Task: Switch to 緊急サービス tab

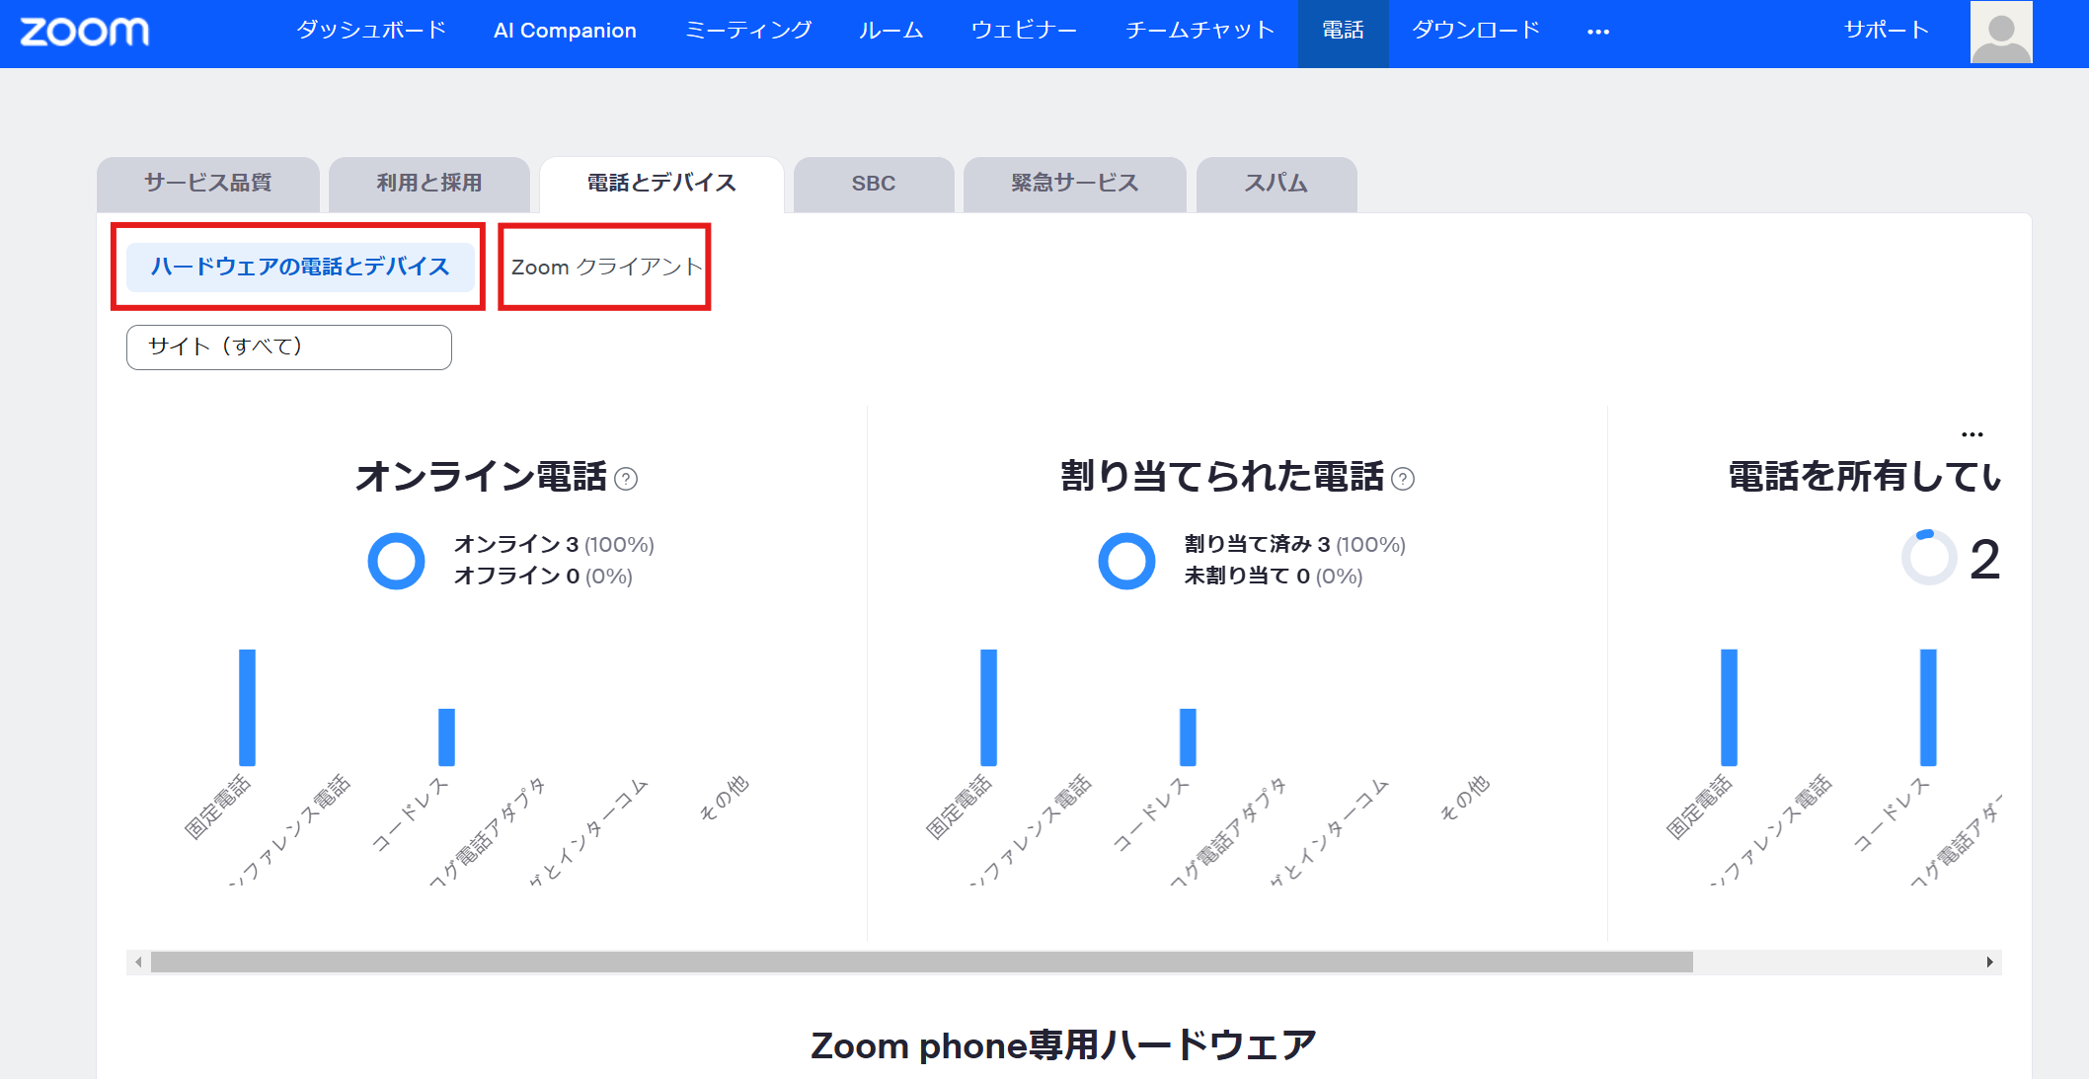Action: (x=1074, y=185)
